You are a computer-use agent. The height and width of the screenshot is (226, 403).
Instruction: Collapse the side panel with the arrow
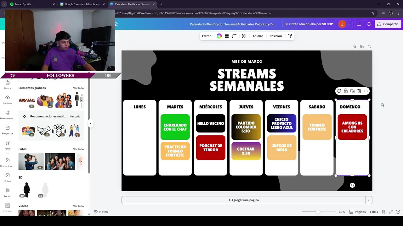(x=90, y=123)
